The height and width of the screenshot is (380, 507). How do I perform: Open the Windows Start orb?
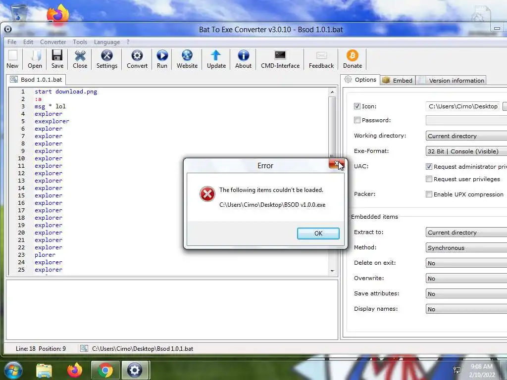tap(13, 370)
